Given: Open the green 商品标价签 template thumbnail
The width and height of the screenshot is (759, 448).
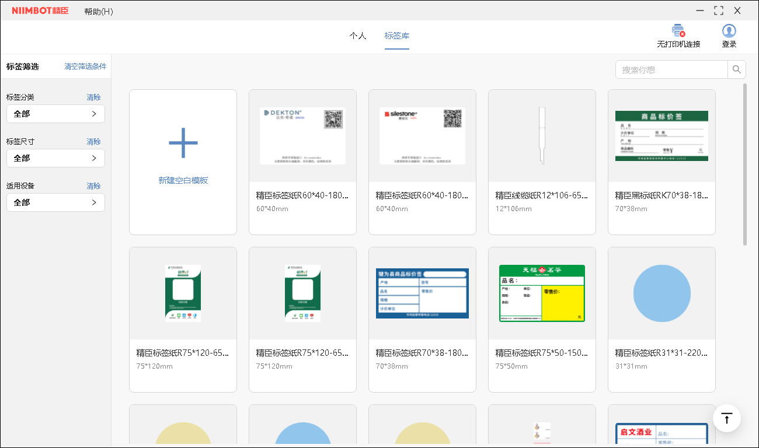Looking at the screenshot, I should tap(661, 136).
